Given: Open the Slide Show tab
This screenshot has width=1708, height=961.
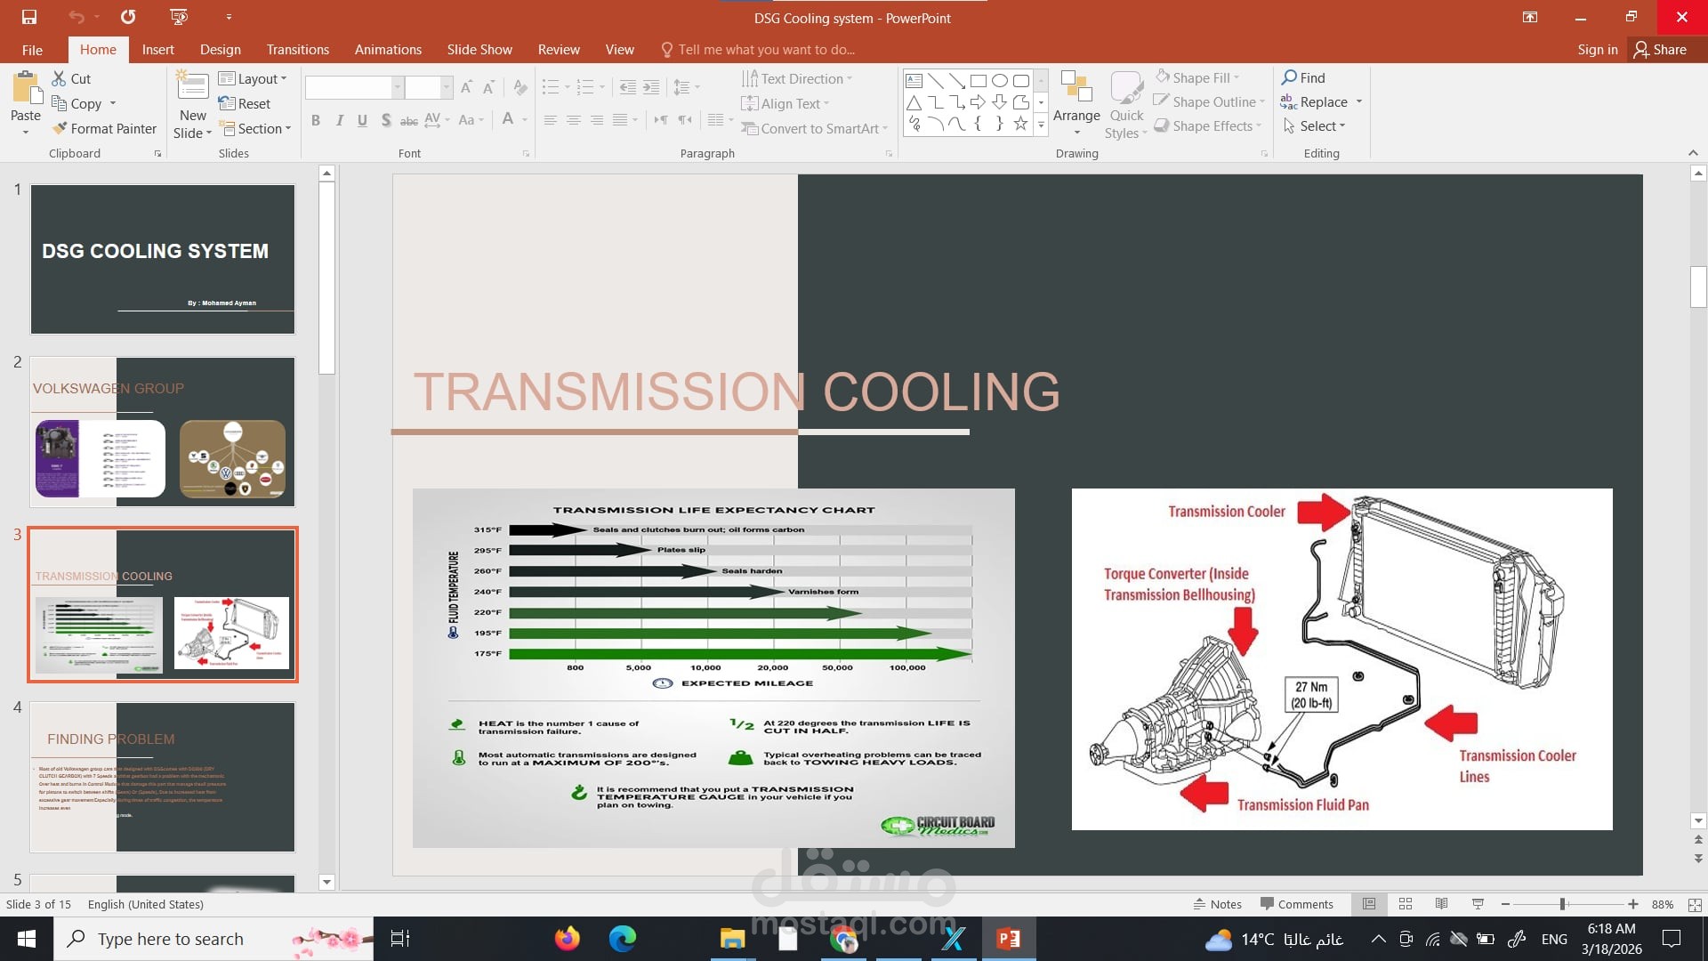Looking at the screenshot, I should (x=479, y=50).
